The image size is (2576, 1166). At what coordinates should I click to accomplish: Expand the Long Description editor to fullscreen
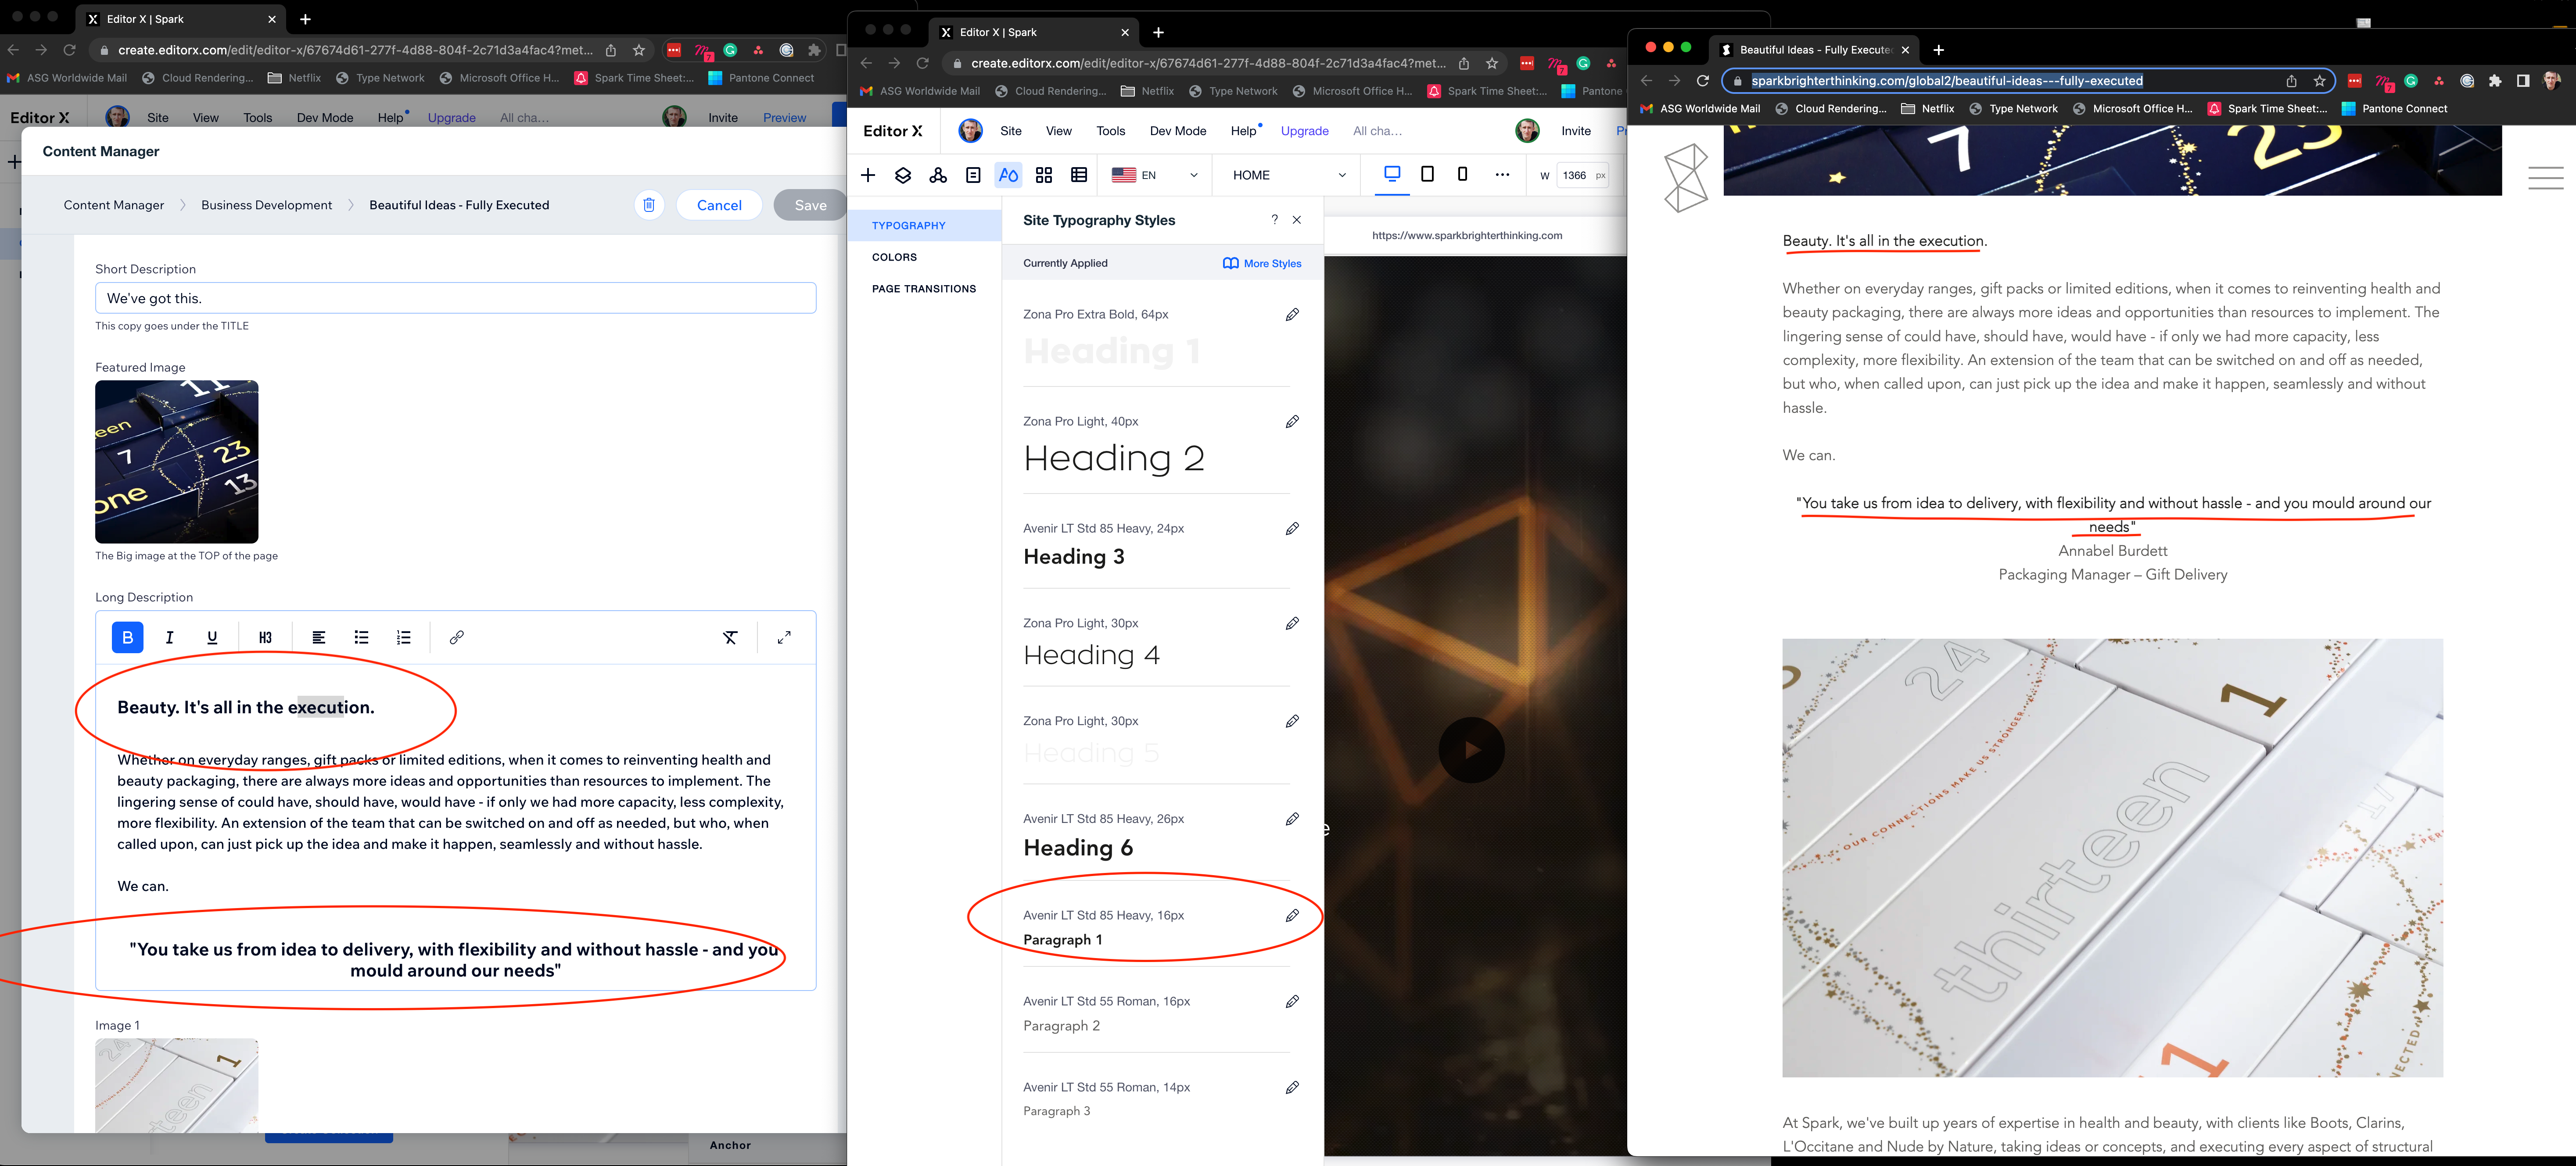click(784, 637)
